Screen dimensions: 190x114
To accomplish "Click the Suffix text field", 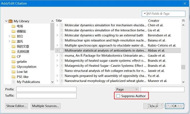I will [46, 96].
